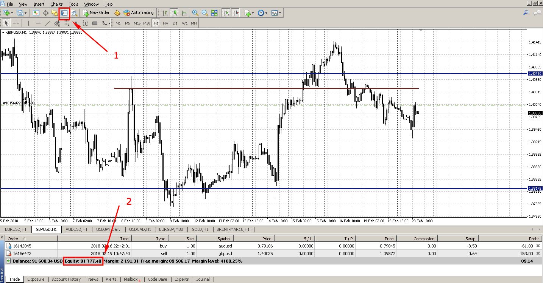Enable chart auto scroll
This screenshot has height=283, width=543.
[x=226, y=12]
